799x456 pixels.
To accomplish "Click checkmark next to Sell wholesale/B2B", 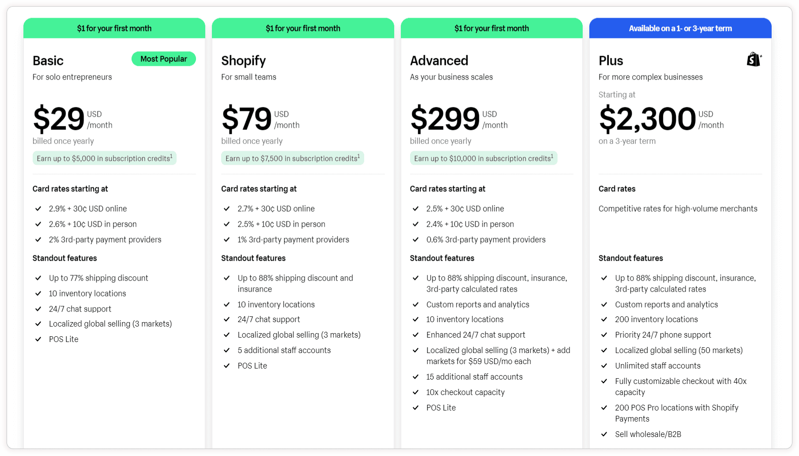I will 604,434.
